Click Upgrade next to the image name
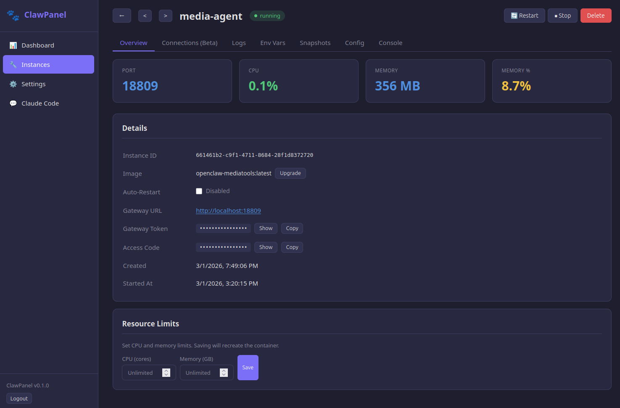The width and height of the screenshot is (620, 408). pos(290,173)
